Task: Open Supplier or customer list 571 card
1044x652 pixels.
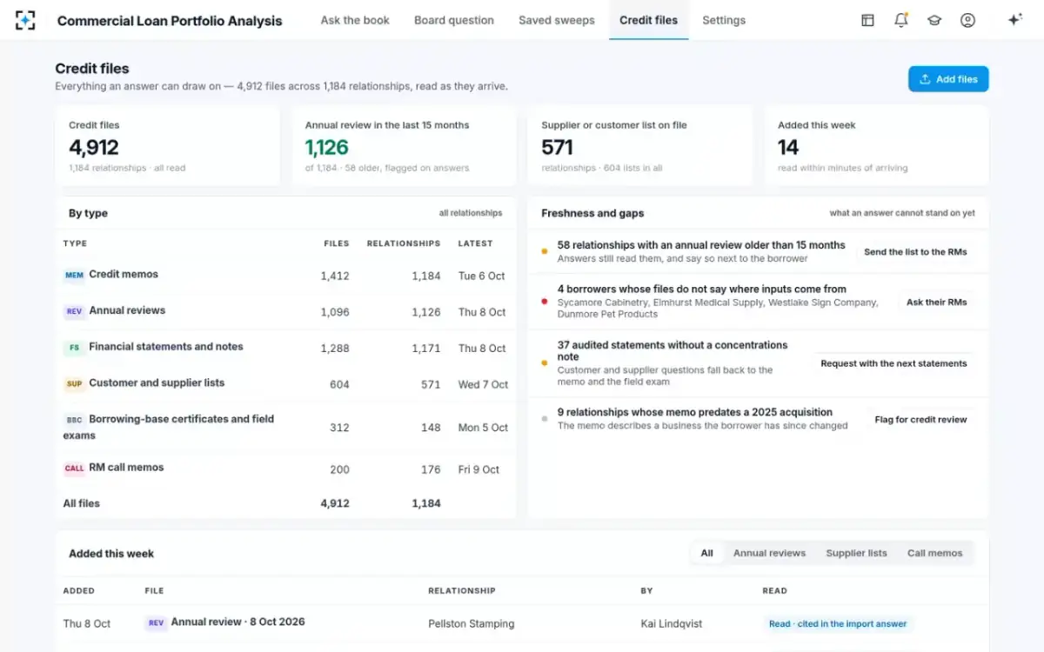Action: 640,146
